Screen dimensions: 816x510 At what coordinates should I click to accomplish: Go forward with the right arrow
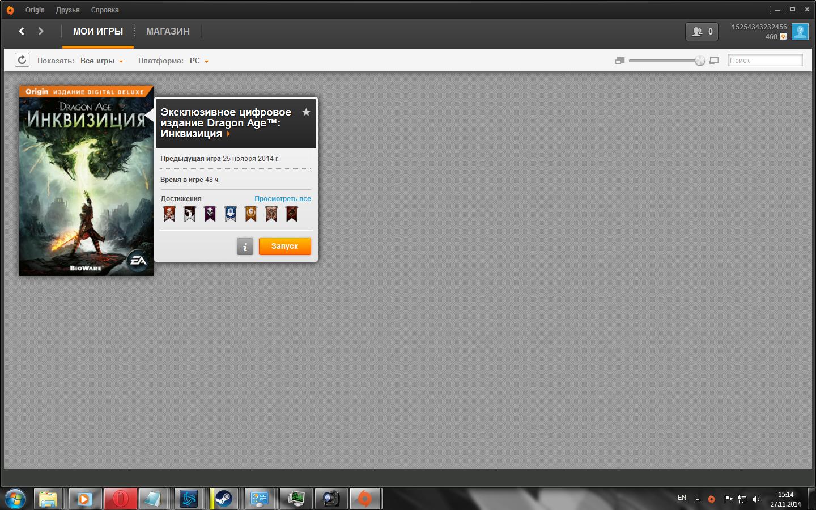pyautogui.click(x=41, y=31)
